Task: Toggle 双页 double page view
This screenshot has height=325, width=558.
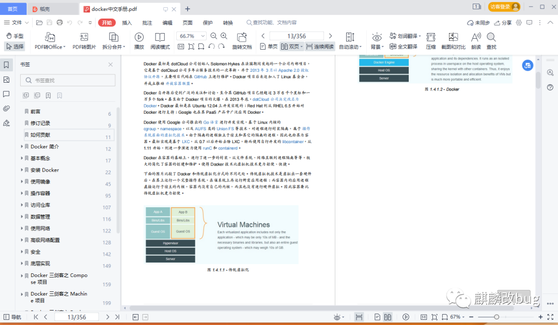Action: [x=291, y=47]
